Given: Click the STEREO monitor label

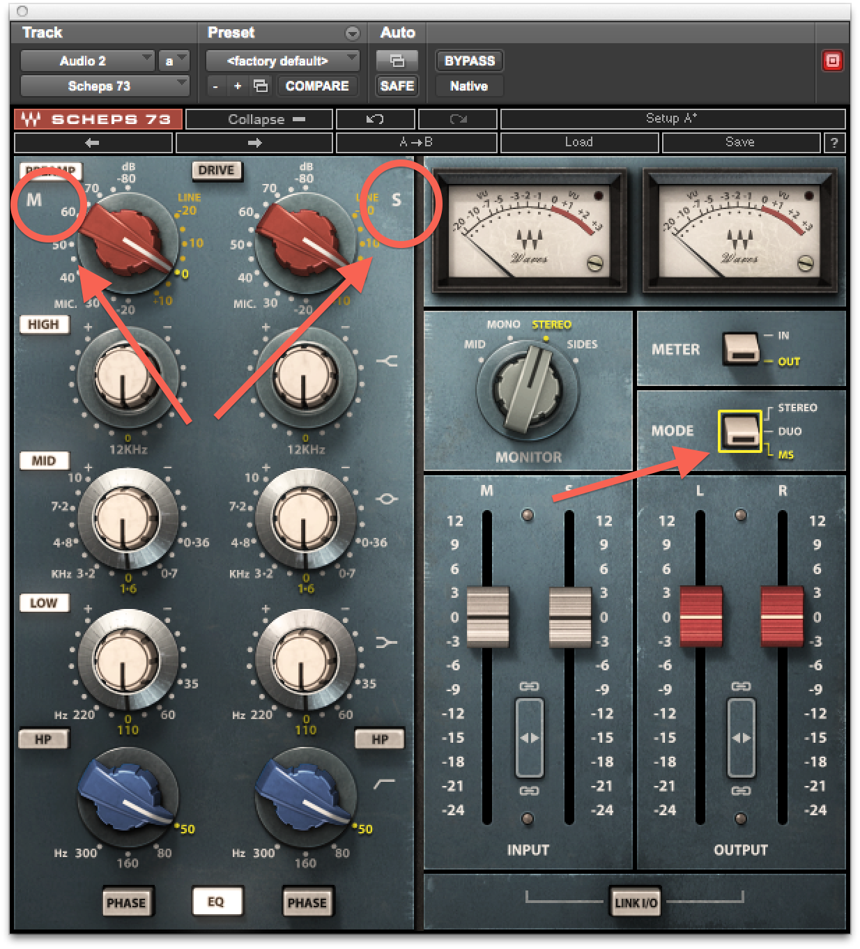Looking at the screenshot, I should click(552, 325).
